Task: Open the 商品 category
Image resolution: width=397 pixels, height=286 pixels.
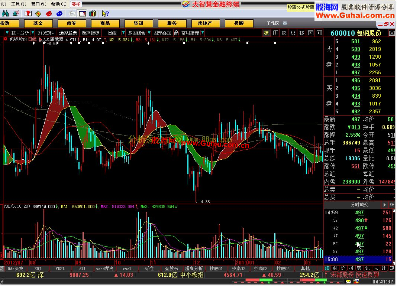Action: pyautogui.click(x=105, y=23)
